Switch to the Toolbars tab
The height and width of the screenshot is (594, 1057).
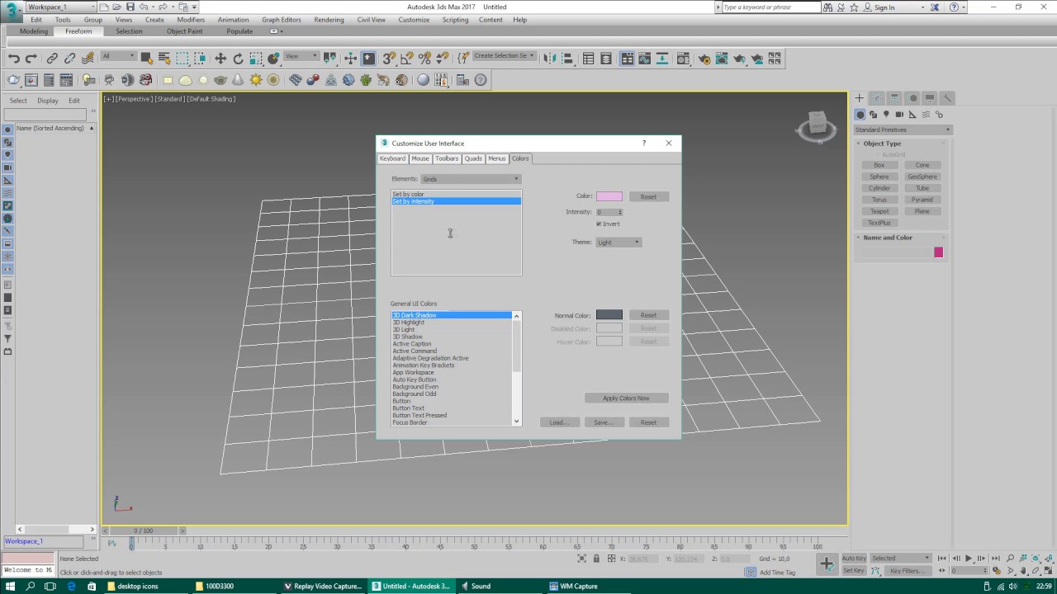click(447, 158)
